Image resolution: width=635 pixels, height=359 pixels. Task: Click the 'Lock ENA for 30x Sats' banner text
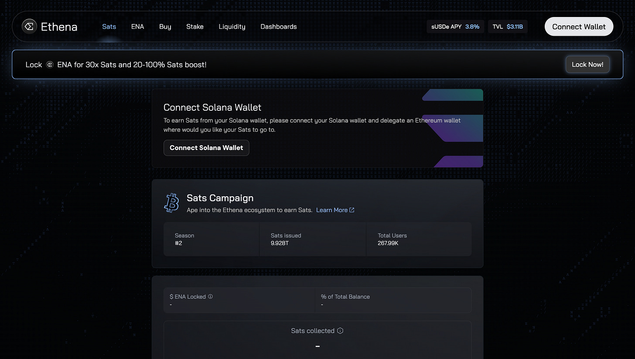click(116, 65)
